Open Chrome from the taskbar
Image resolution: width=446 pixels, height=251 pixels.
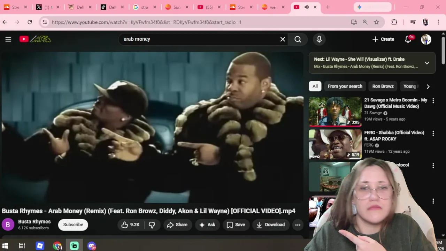click(x=57, y=246)
